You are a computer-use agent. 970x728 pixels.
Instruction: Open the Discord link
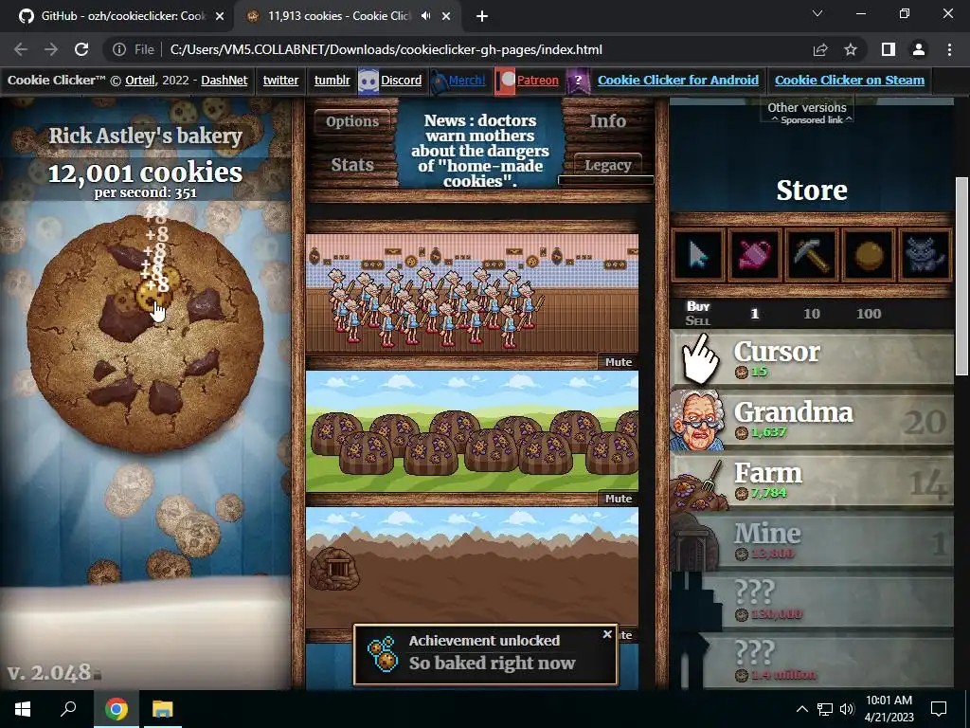(x=401, y=81)
